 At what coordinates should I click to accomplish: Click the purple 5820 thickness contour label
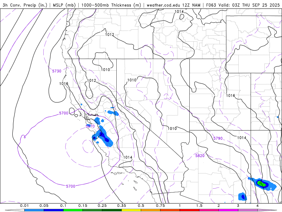point(200,155)
